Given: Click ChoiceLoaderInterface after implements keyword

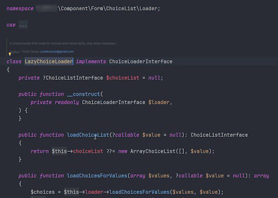Looking at the screenshot, I should pyautogui.click(x=141, y=62).
